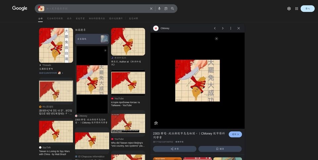Click the 瞭解詳情 copyright link
This screenshot has width=318, height=160.
(x=180, y=142)
